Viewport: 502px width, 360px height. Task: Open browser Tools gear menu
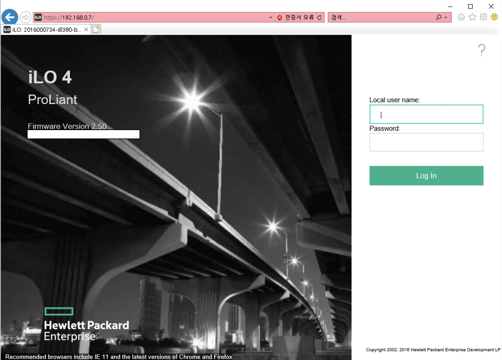(x=484, y=17)
